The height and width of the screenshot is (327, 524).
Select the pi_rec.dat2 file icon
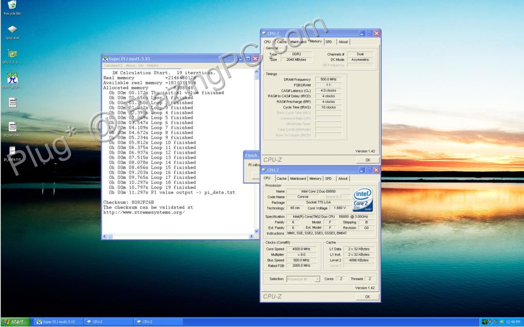[x=12, y=127]
